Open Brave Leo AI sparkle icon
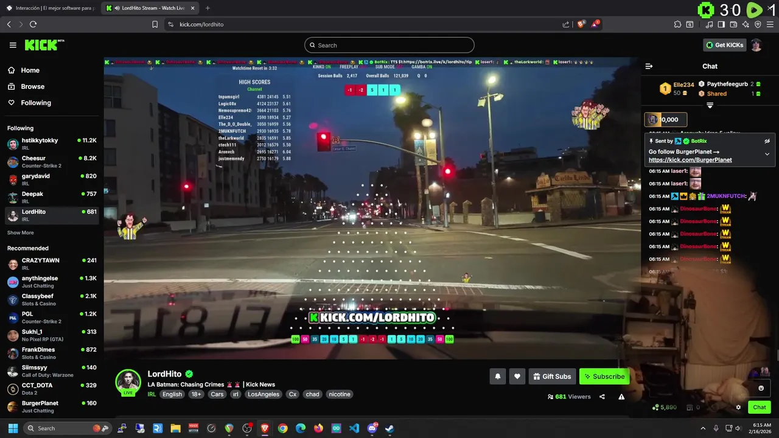 coord(746,24)
